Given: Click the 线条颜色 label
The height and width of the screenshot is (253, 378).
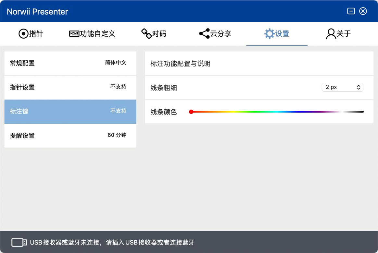Looking at the screenshot, I should click(164, 112).
